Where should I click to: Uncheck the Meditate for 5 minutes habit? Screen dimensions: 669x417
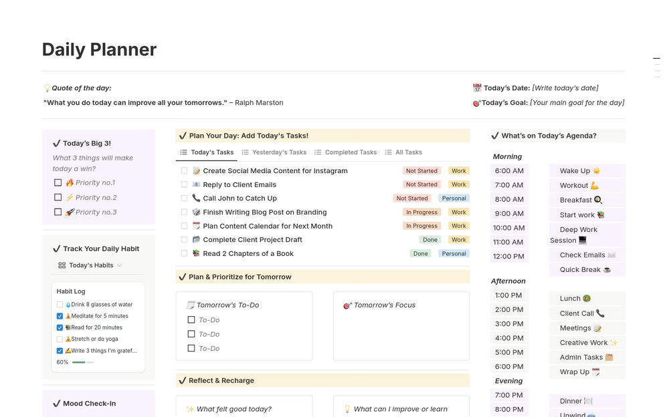click(x=60, y=316)
